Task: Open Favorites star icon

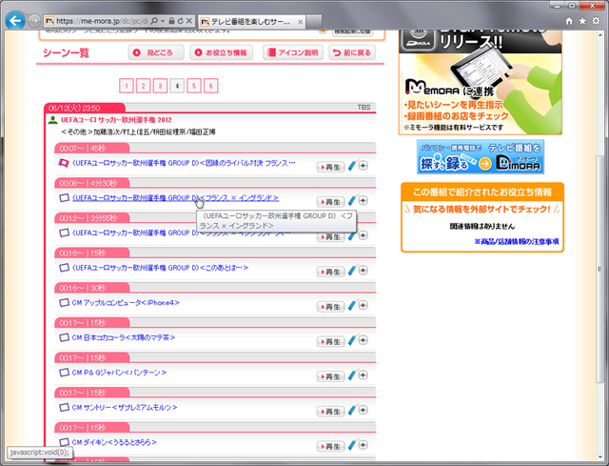Action: point(582,21)
